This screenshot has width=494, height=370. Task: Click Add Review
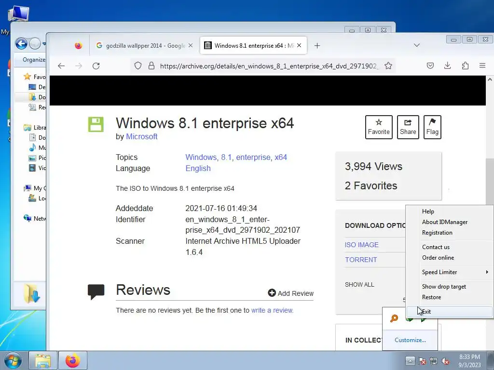[291, 293]
